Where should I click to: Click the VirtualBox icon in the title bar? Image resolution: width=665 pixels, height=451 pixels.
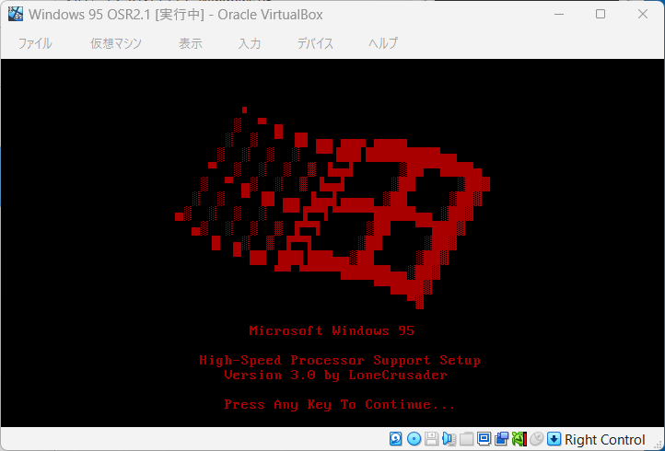[x=16, y=14]
